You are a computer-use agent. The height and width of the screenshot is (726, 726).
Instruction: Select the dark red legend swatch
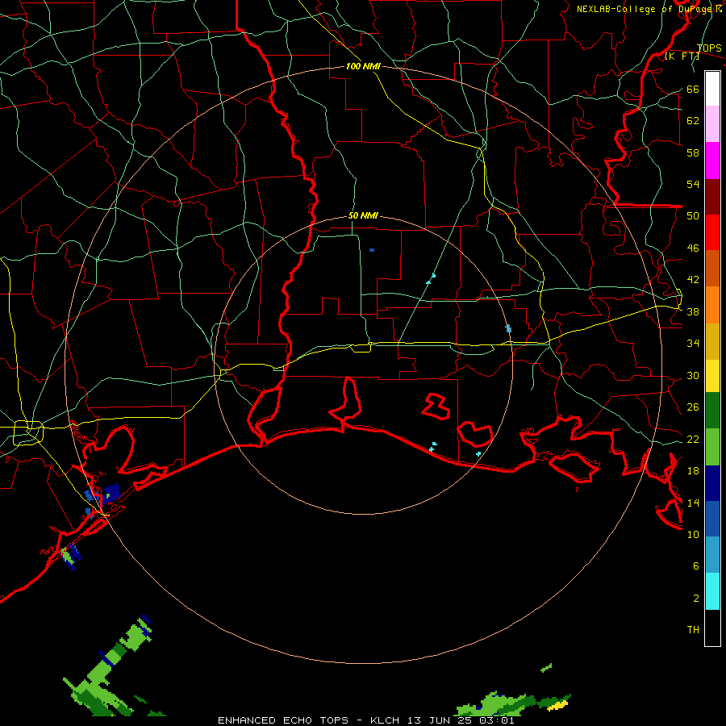pos(712,197)
